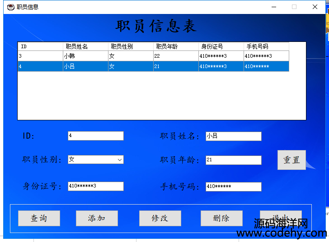Click into the 职员年龄 age field
The width and height of the screenshot is (329, 242).
pos(233,160)
